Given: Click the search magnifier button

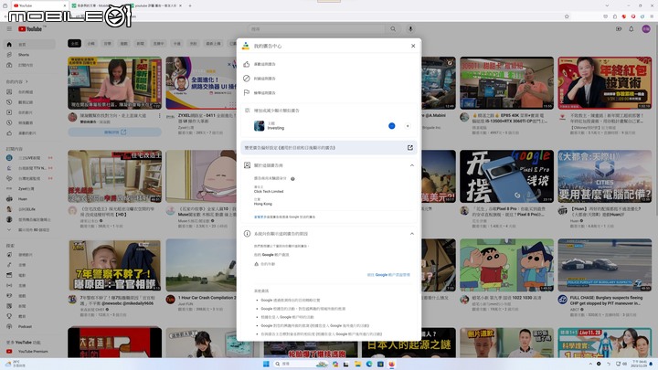Looking at the screenshot, I should (x=393, y=29).
